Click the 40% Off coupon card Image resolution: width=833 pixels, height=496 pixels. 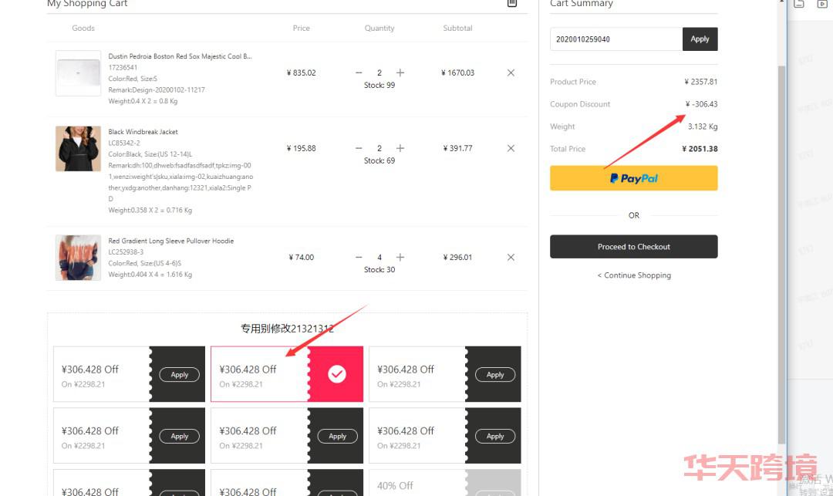445,482
